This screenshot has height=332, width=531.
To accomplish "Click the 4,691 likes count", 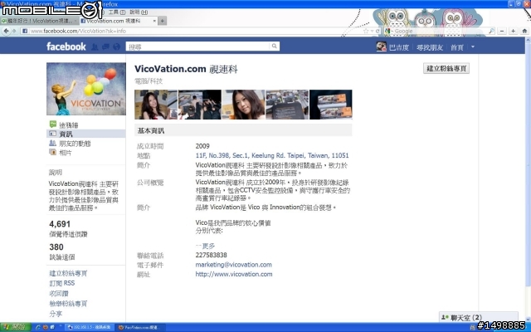I will [60, 224].
